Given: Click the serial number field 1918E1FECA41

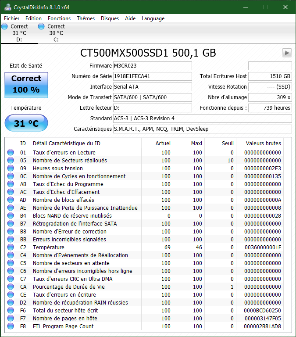Looking at the screenshot, I should (x=153, y=76).
